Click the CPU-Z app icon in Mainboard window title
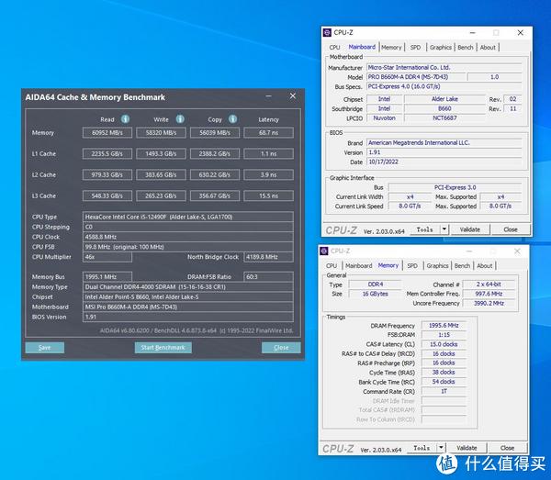Screen dimensions: 551x480 pos(327,33)
